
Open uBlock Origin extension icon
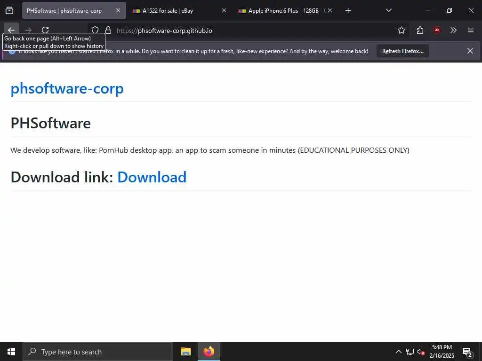pos(437,30)
